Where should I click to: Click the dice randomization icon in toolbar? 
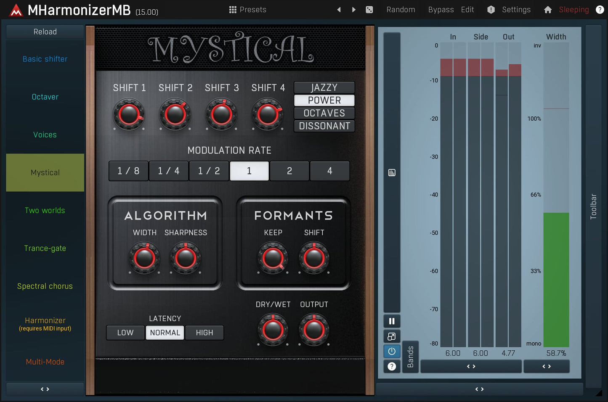[x=369, y=9]
